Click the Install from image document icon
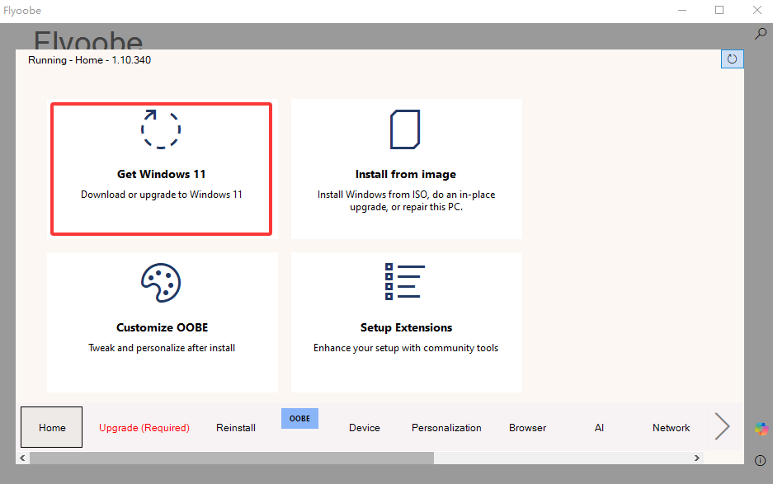Viewport: 773px width, 484px height. 405,129
